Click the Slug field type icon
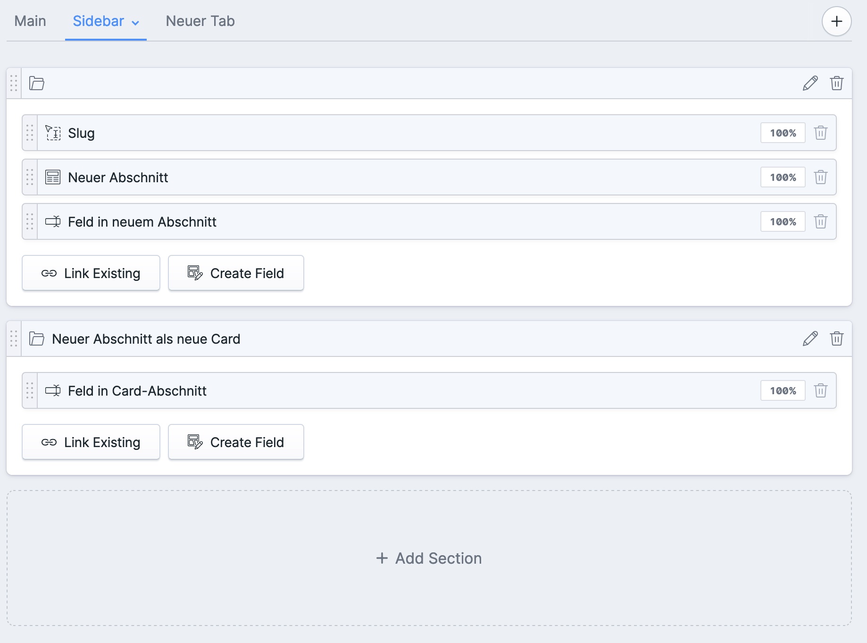 [53, 133]
